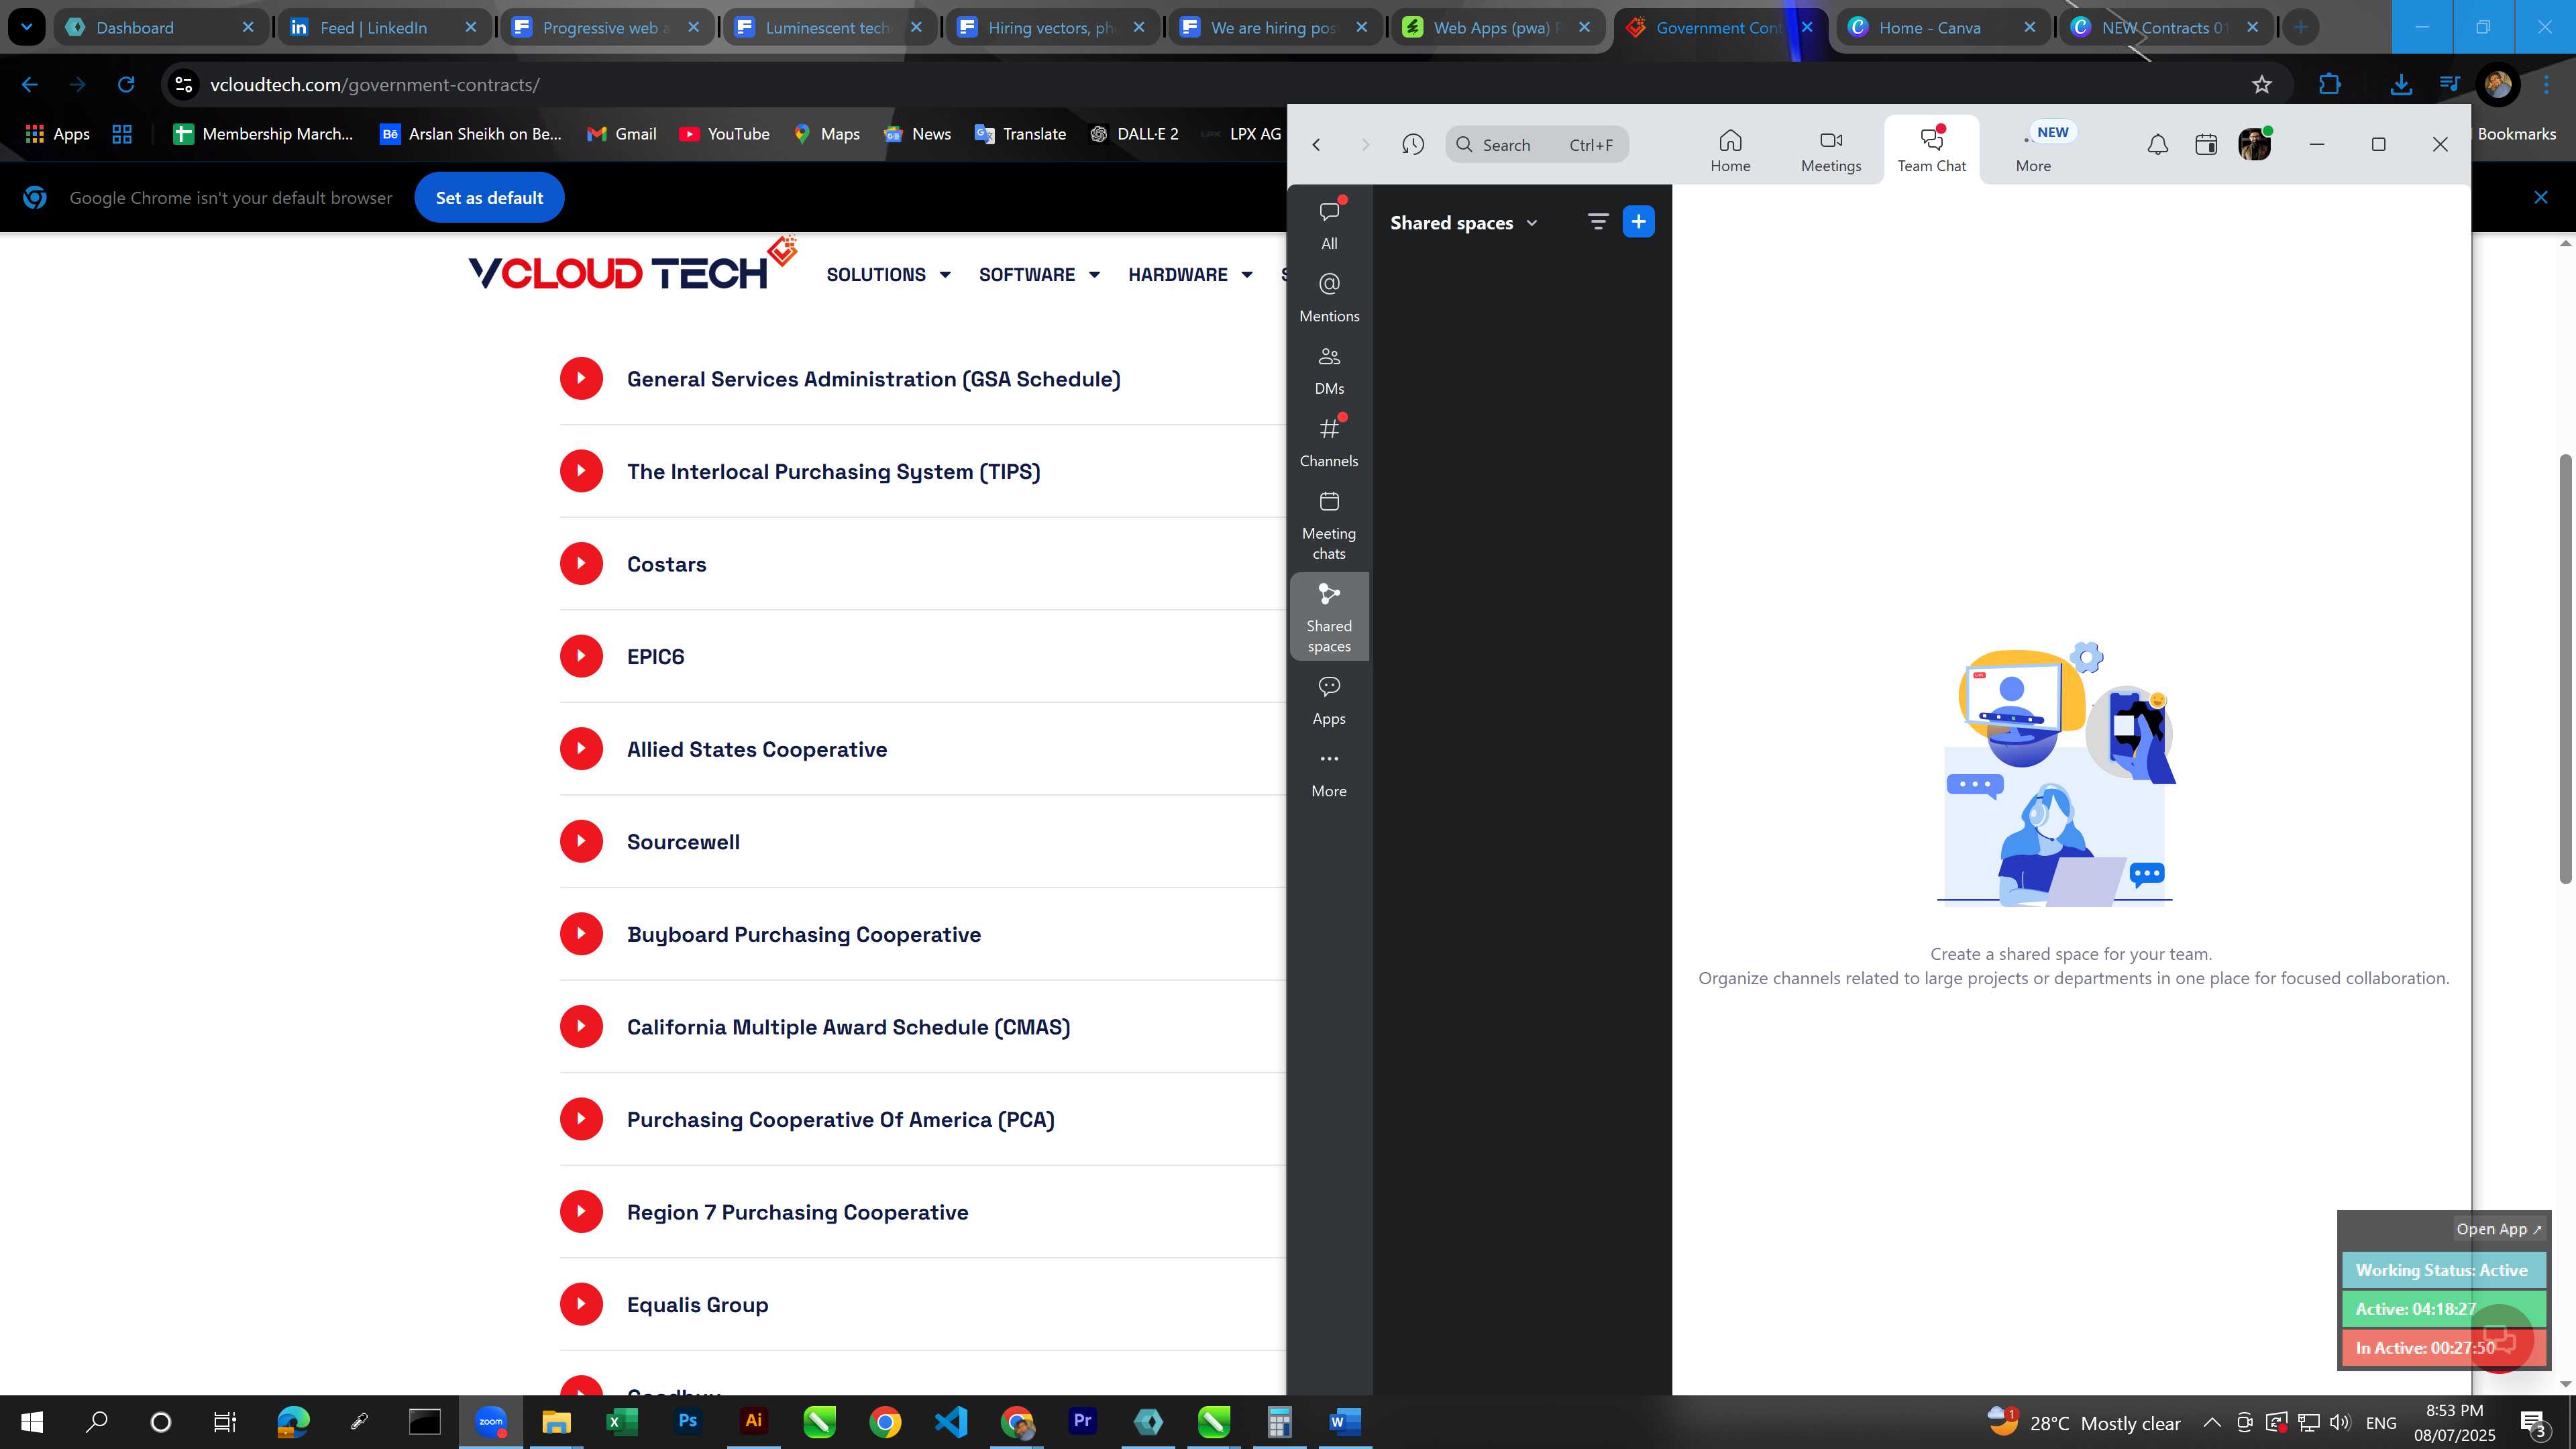Viewport: 2576px width, 1449px height.
Task: Click the Chrome address bar URL
Action: tap(375, 85)
